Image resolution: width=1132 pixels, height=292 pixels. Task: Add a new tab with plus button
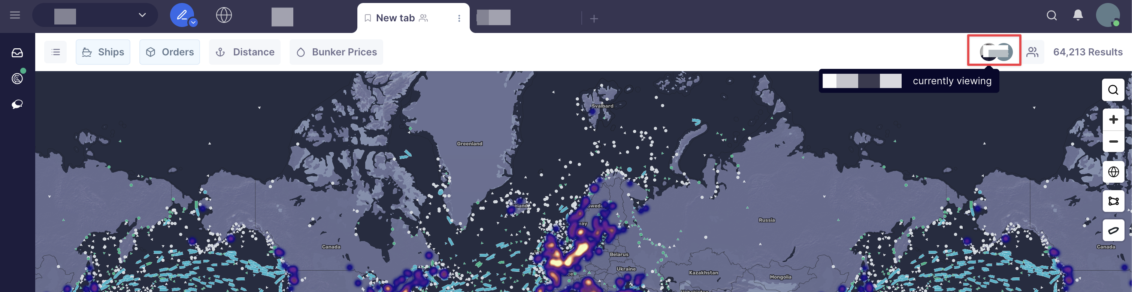click(594, 18)
